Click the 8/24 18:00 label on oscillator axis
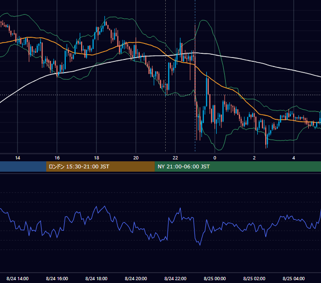Screen dimensions: 321x283 click(96, 278)
